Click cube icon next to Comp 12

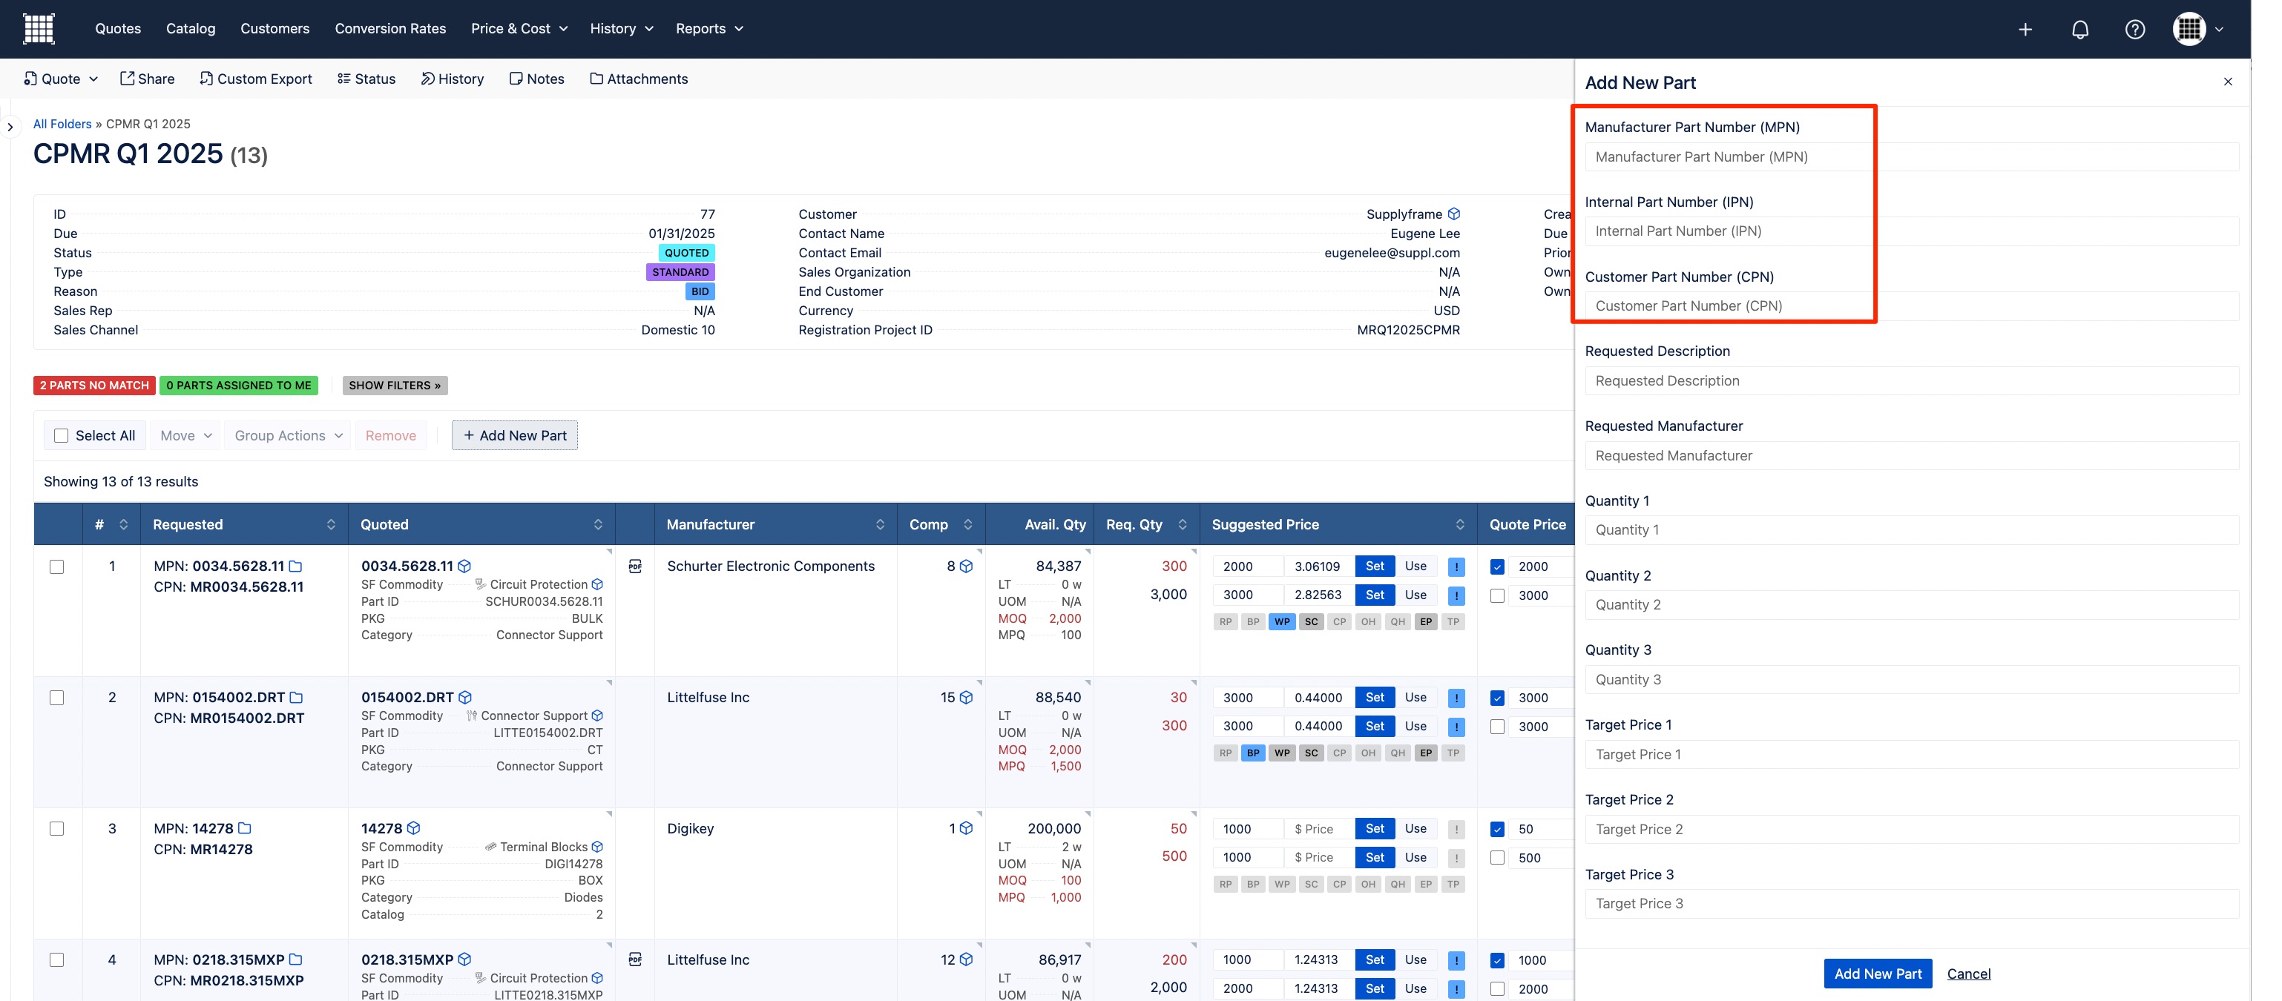pos(967,959)
